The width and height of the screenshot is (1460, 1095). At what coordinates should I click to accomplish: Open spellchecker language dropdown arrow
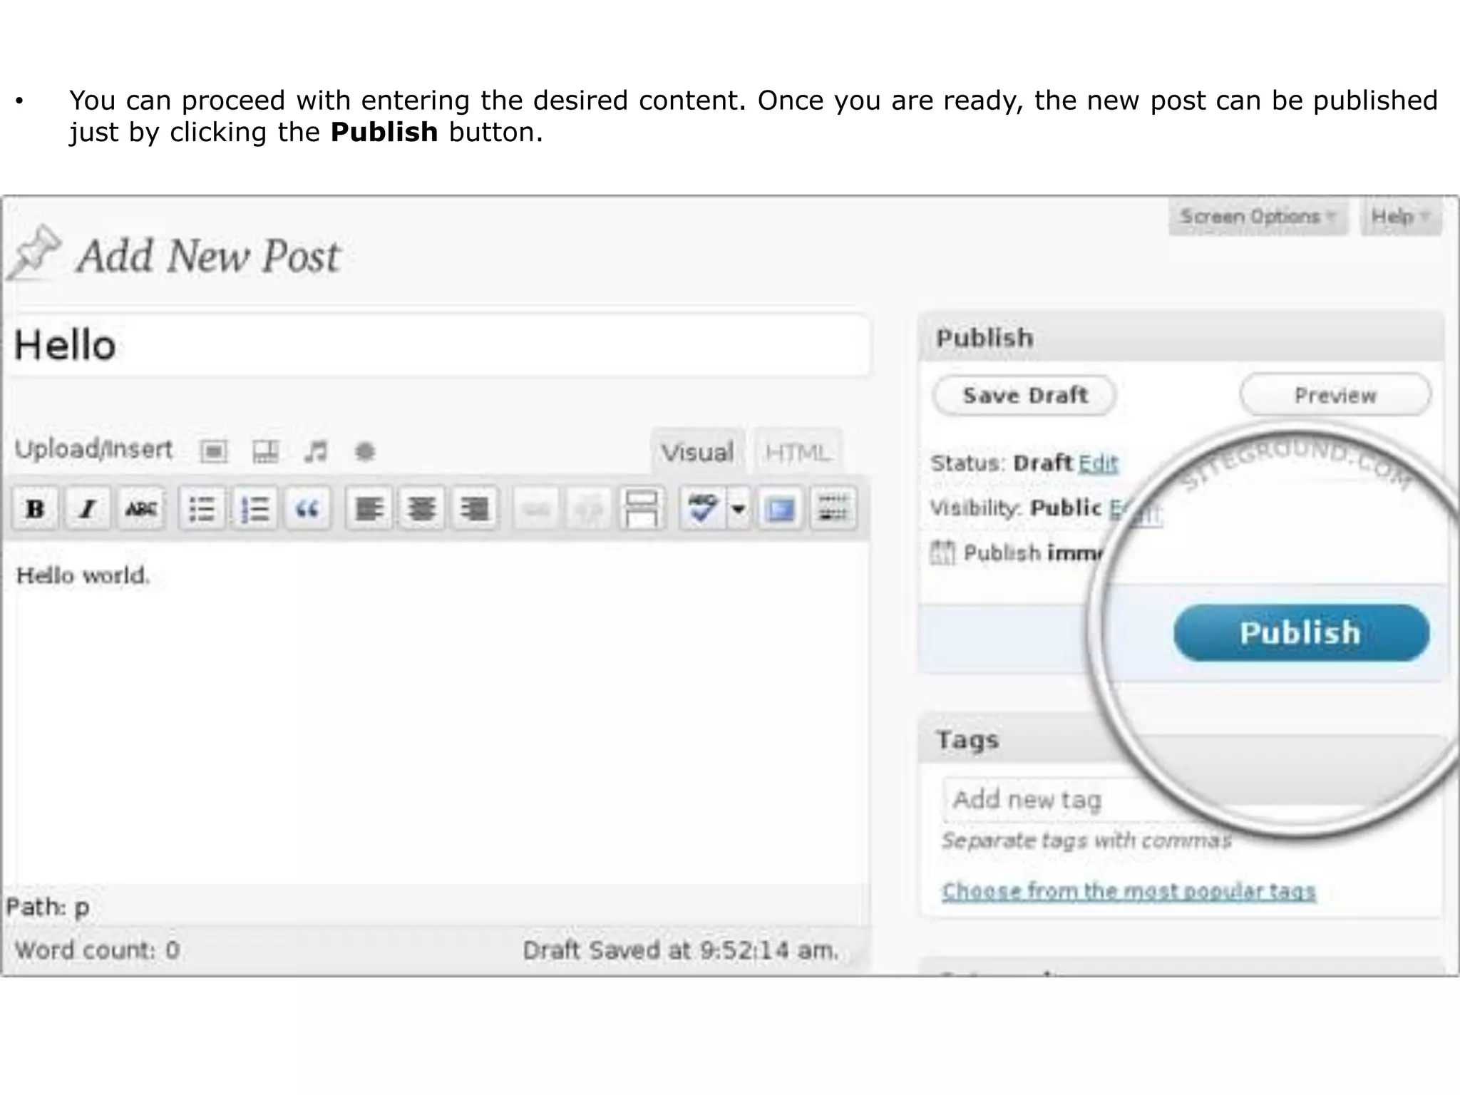click(739, 508)
